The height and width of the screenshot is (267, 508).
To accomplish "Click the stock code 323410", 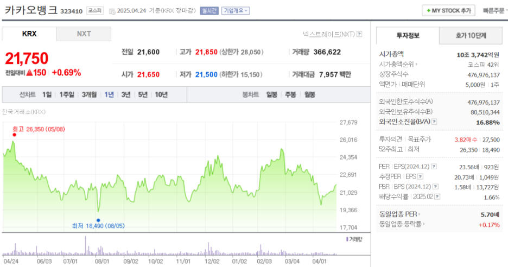I will coord(71,11).
